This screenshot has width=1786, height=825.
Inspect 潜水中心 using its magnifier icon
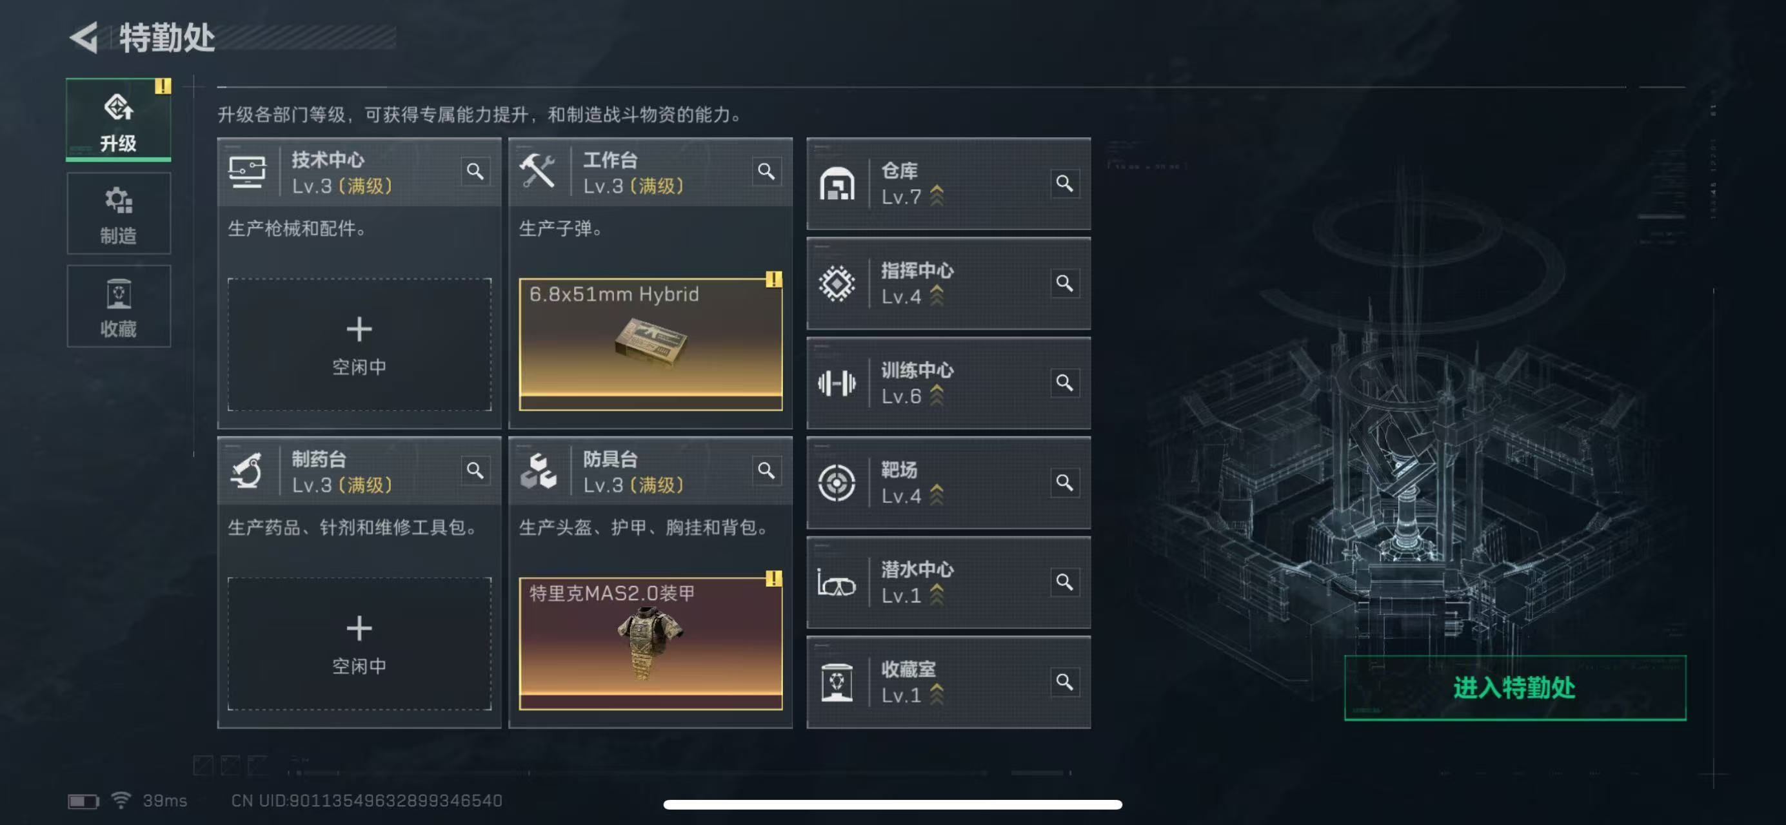[1064, 582]
